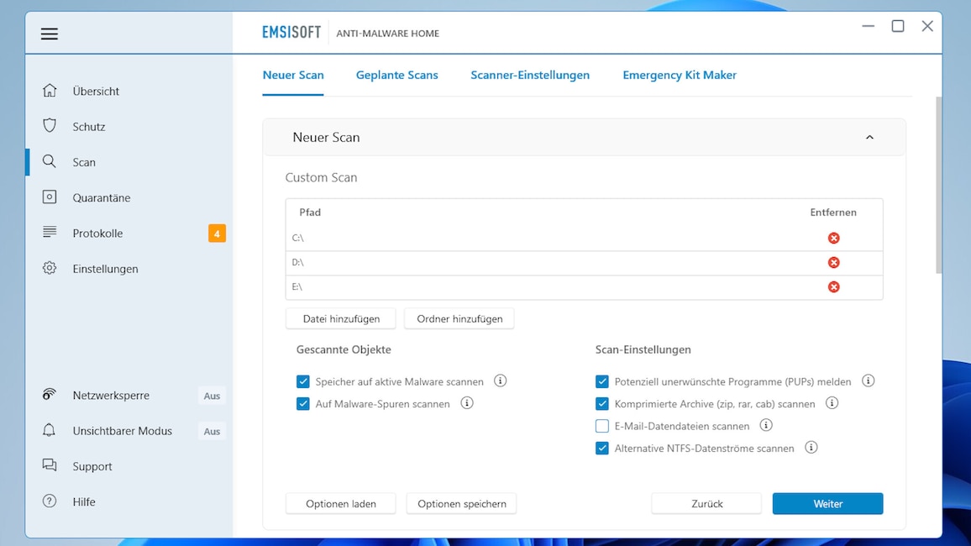Image resolution: width=971 pixels, height=546 pixels.
Task: Switch to the Geplante Scans tab
Action: coord(397,75)
